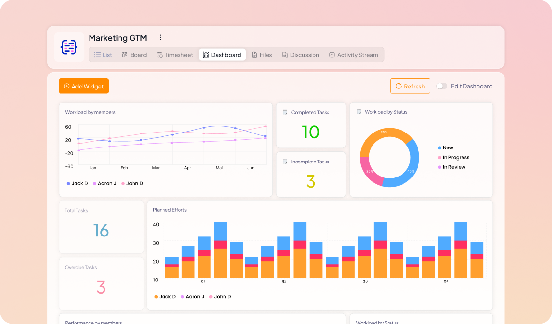Toggle the In Progress legend item

pyautogui.click(x=453, y=157)
